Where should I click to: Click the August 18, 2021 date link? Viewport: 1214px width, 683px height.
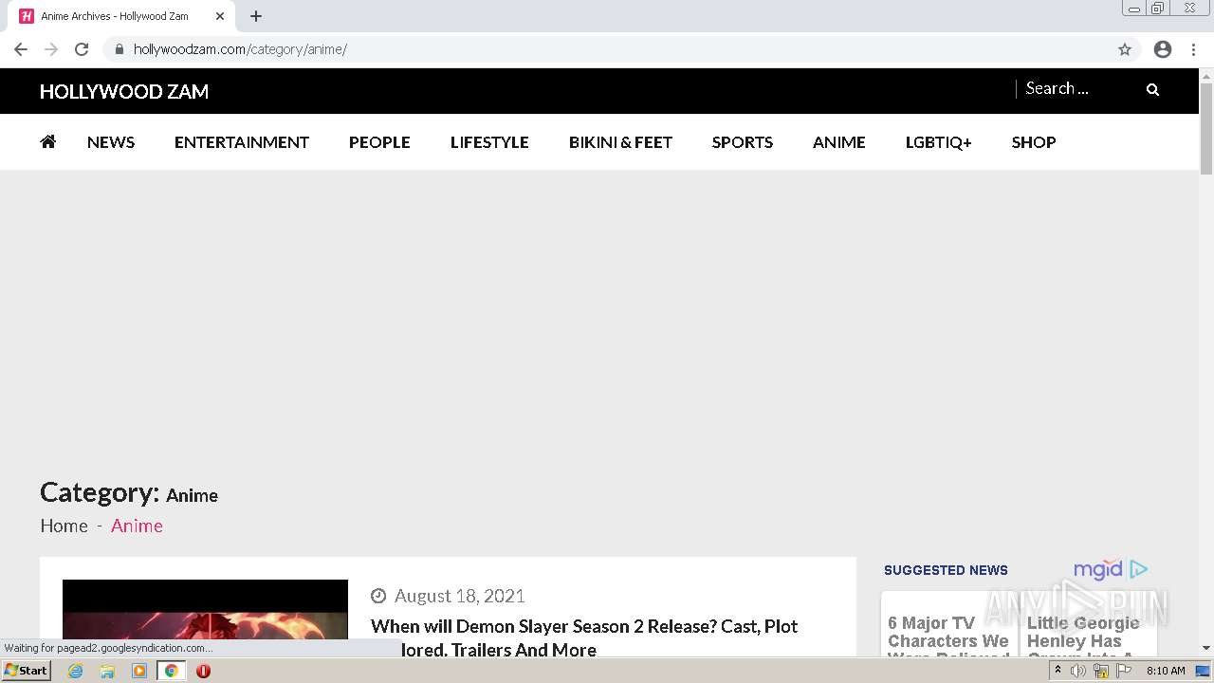(459, 596)
